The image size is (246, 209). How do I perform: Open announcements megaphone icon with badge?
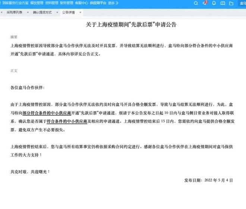[x=205, y=3]
